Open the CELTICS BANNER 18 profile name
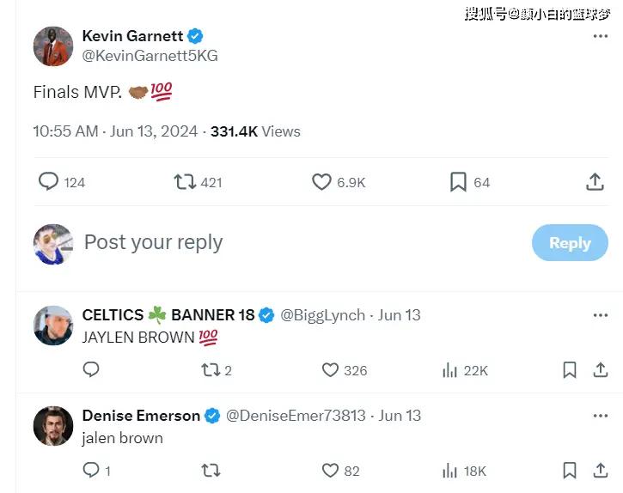 coord(168,315)
